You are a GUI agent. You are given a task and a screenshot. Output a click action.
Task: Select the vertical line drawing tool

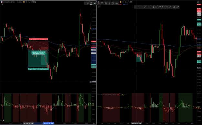pos(138,7)
